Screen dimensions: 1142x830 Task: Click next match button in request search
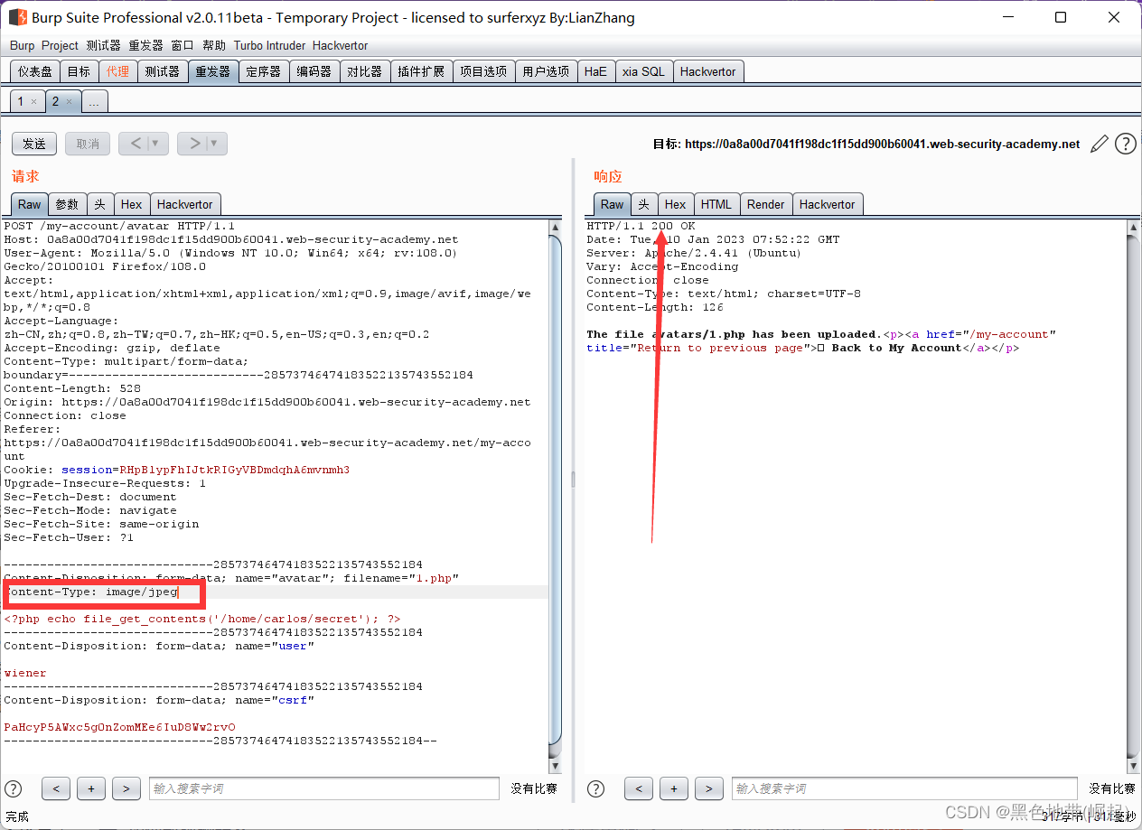[126, 788]
